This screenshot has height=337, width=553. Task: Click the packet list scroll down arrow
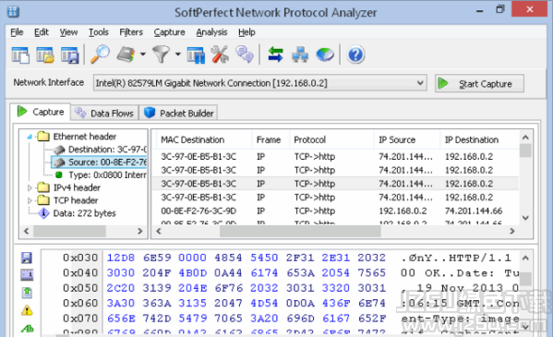click(525, 218)
